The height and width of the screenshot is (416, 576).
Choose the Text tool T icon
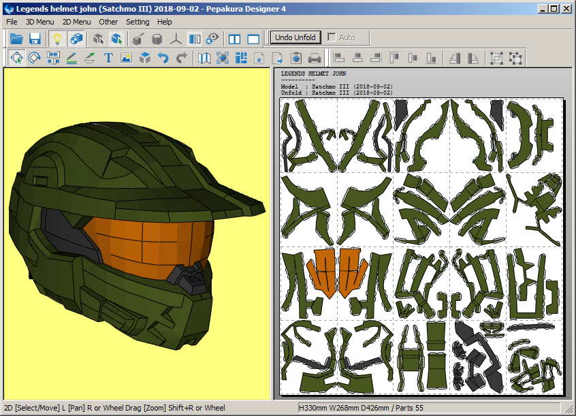click(x=108, y=58)
